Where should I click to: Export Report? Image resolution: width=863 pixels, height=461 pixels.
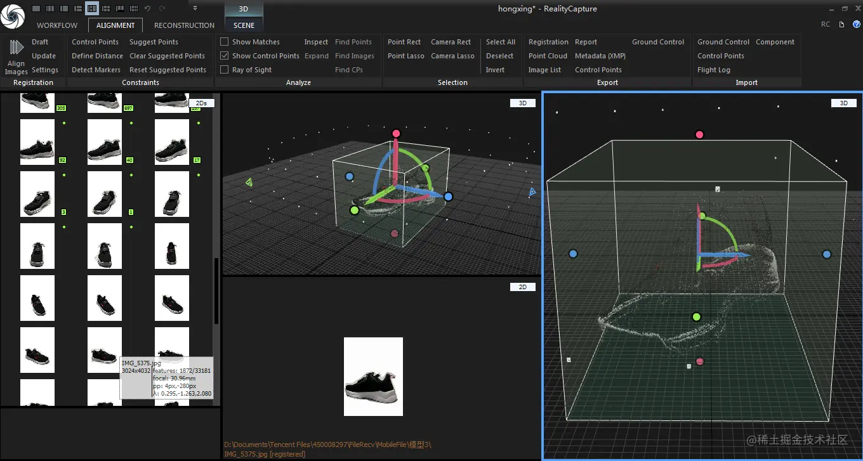point(586,42)
